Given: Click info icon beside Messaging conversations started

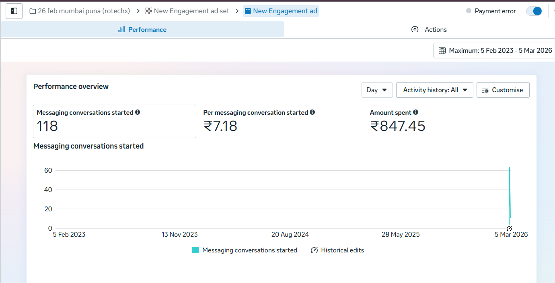Looking at the screenshot, I should [138, 112].
